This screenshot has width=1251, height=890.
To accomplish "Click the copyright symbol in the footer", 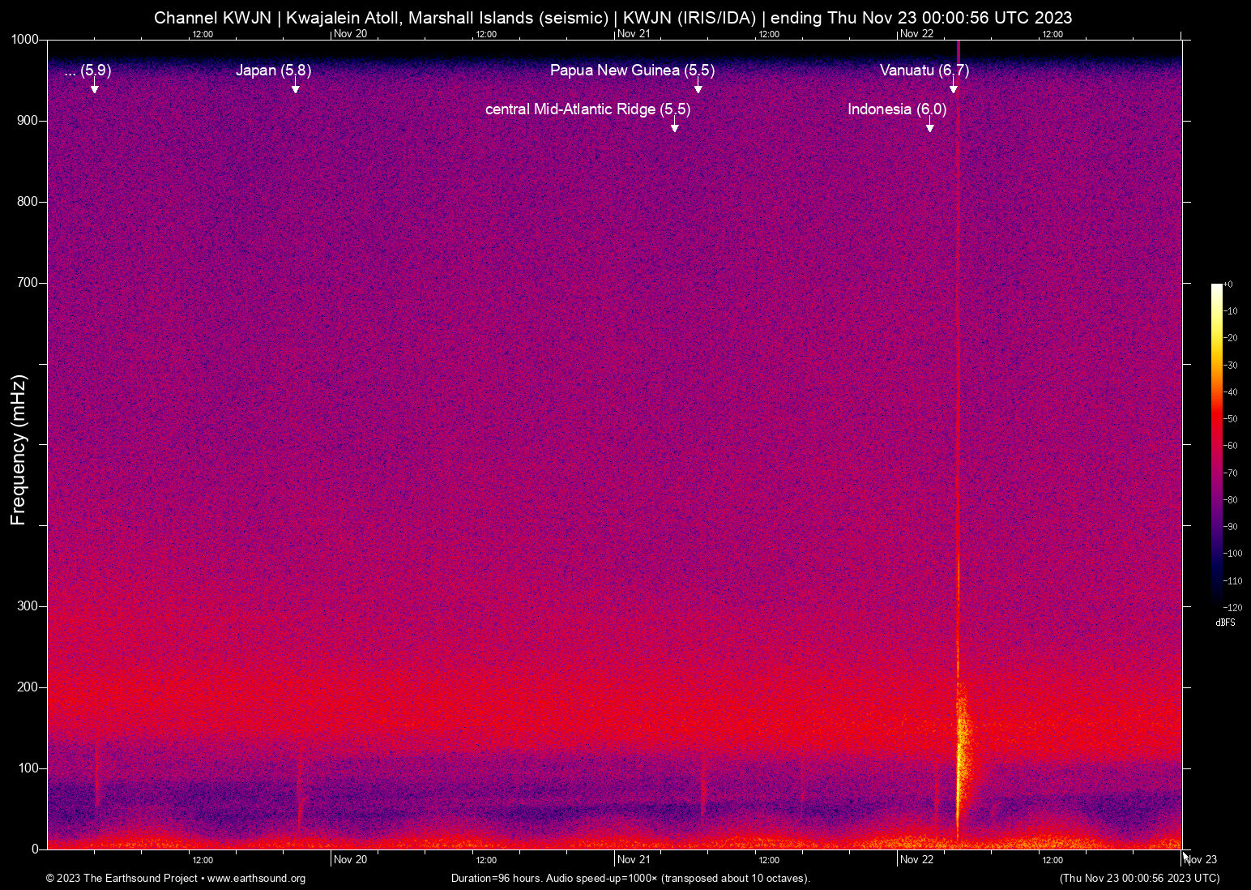I will [x=51, y=879].
